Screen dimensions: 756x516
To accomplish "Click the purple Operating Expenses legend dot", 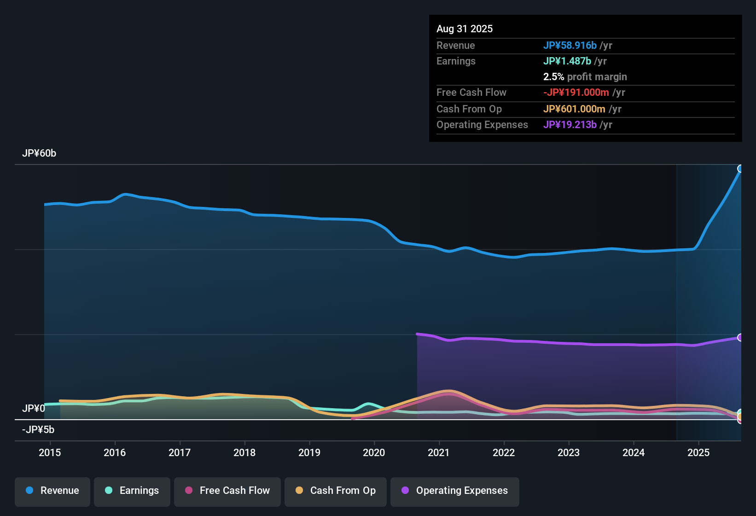I will click(x=405, y=490).
